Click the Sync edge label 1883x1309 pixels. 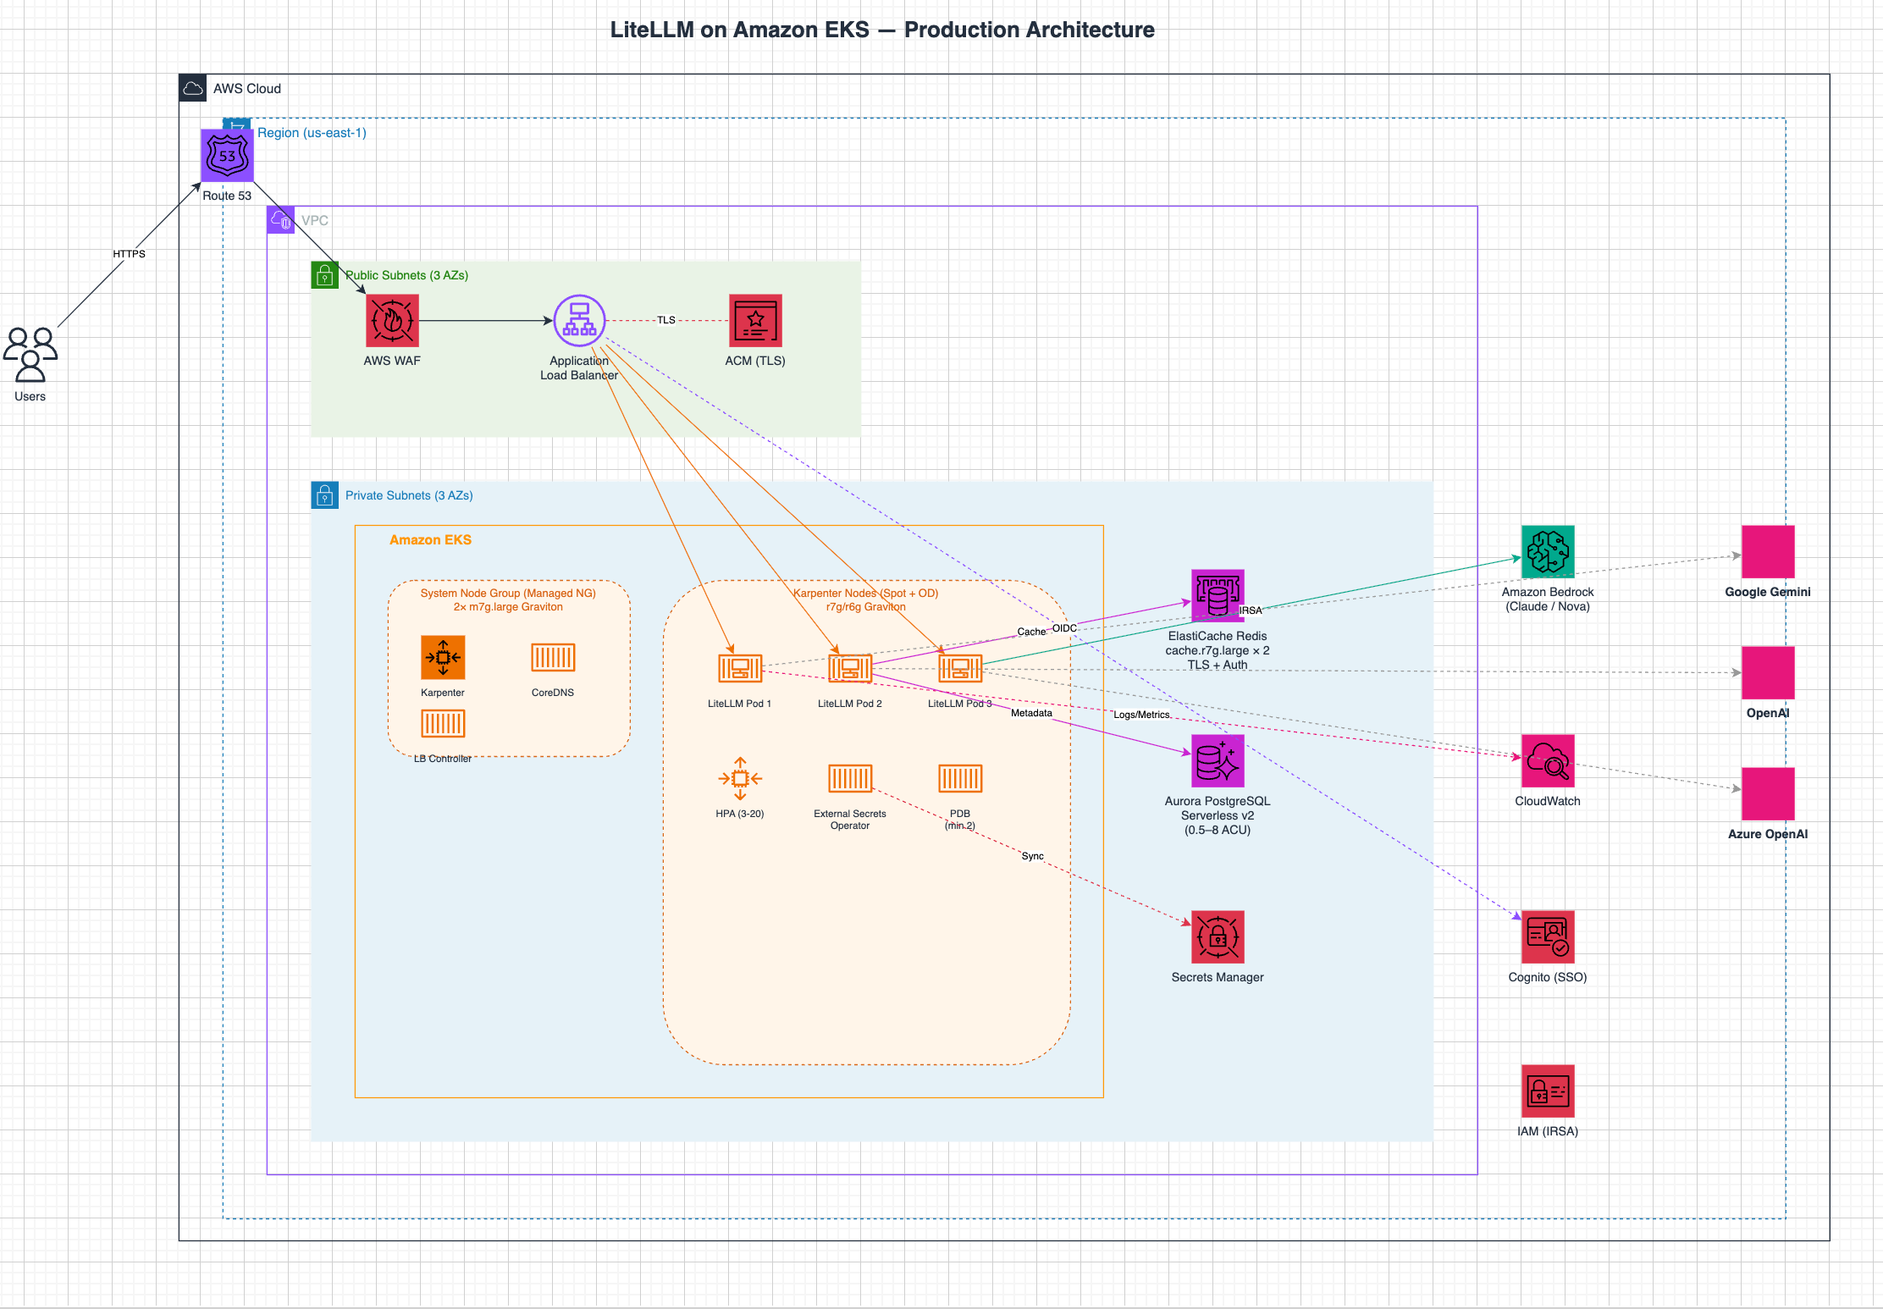(1032, 856)
